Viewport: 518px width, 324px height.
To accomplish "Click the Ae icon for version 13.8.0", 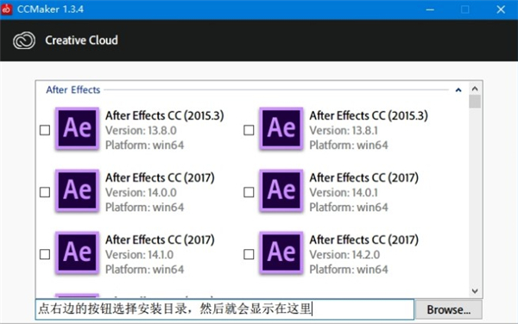I will click(x=78, y=128).
